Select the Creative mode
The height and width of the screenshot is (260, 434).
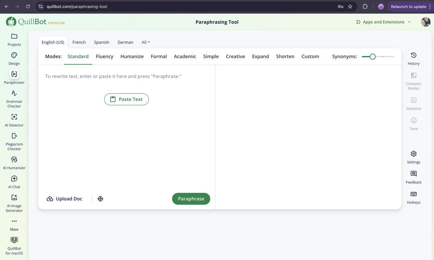tap(235, 57)
